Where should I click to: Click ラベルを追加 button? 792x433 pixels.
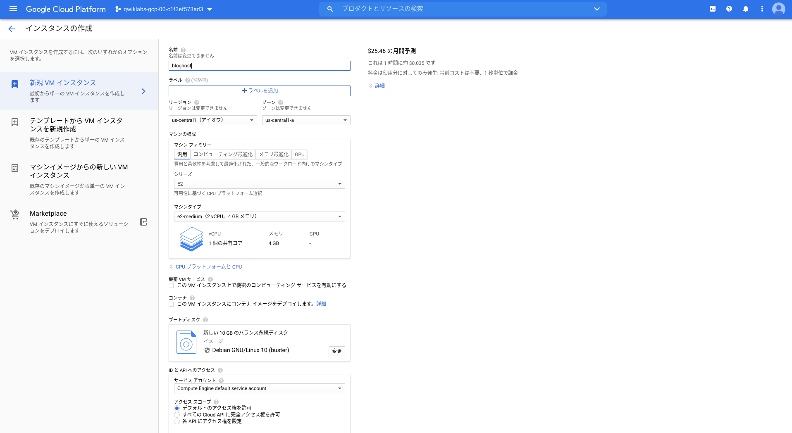259,91
